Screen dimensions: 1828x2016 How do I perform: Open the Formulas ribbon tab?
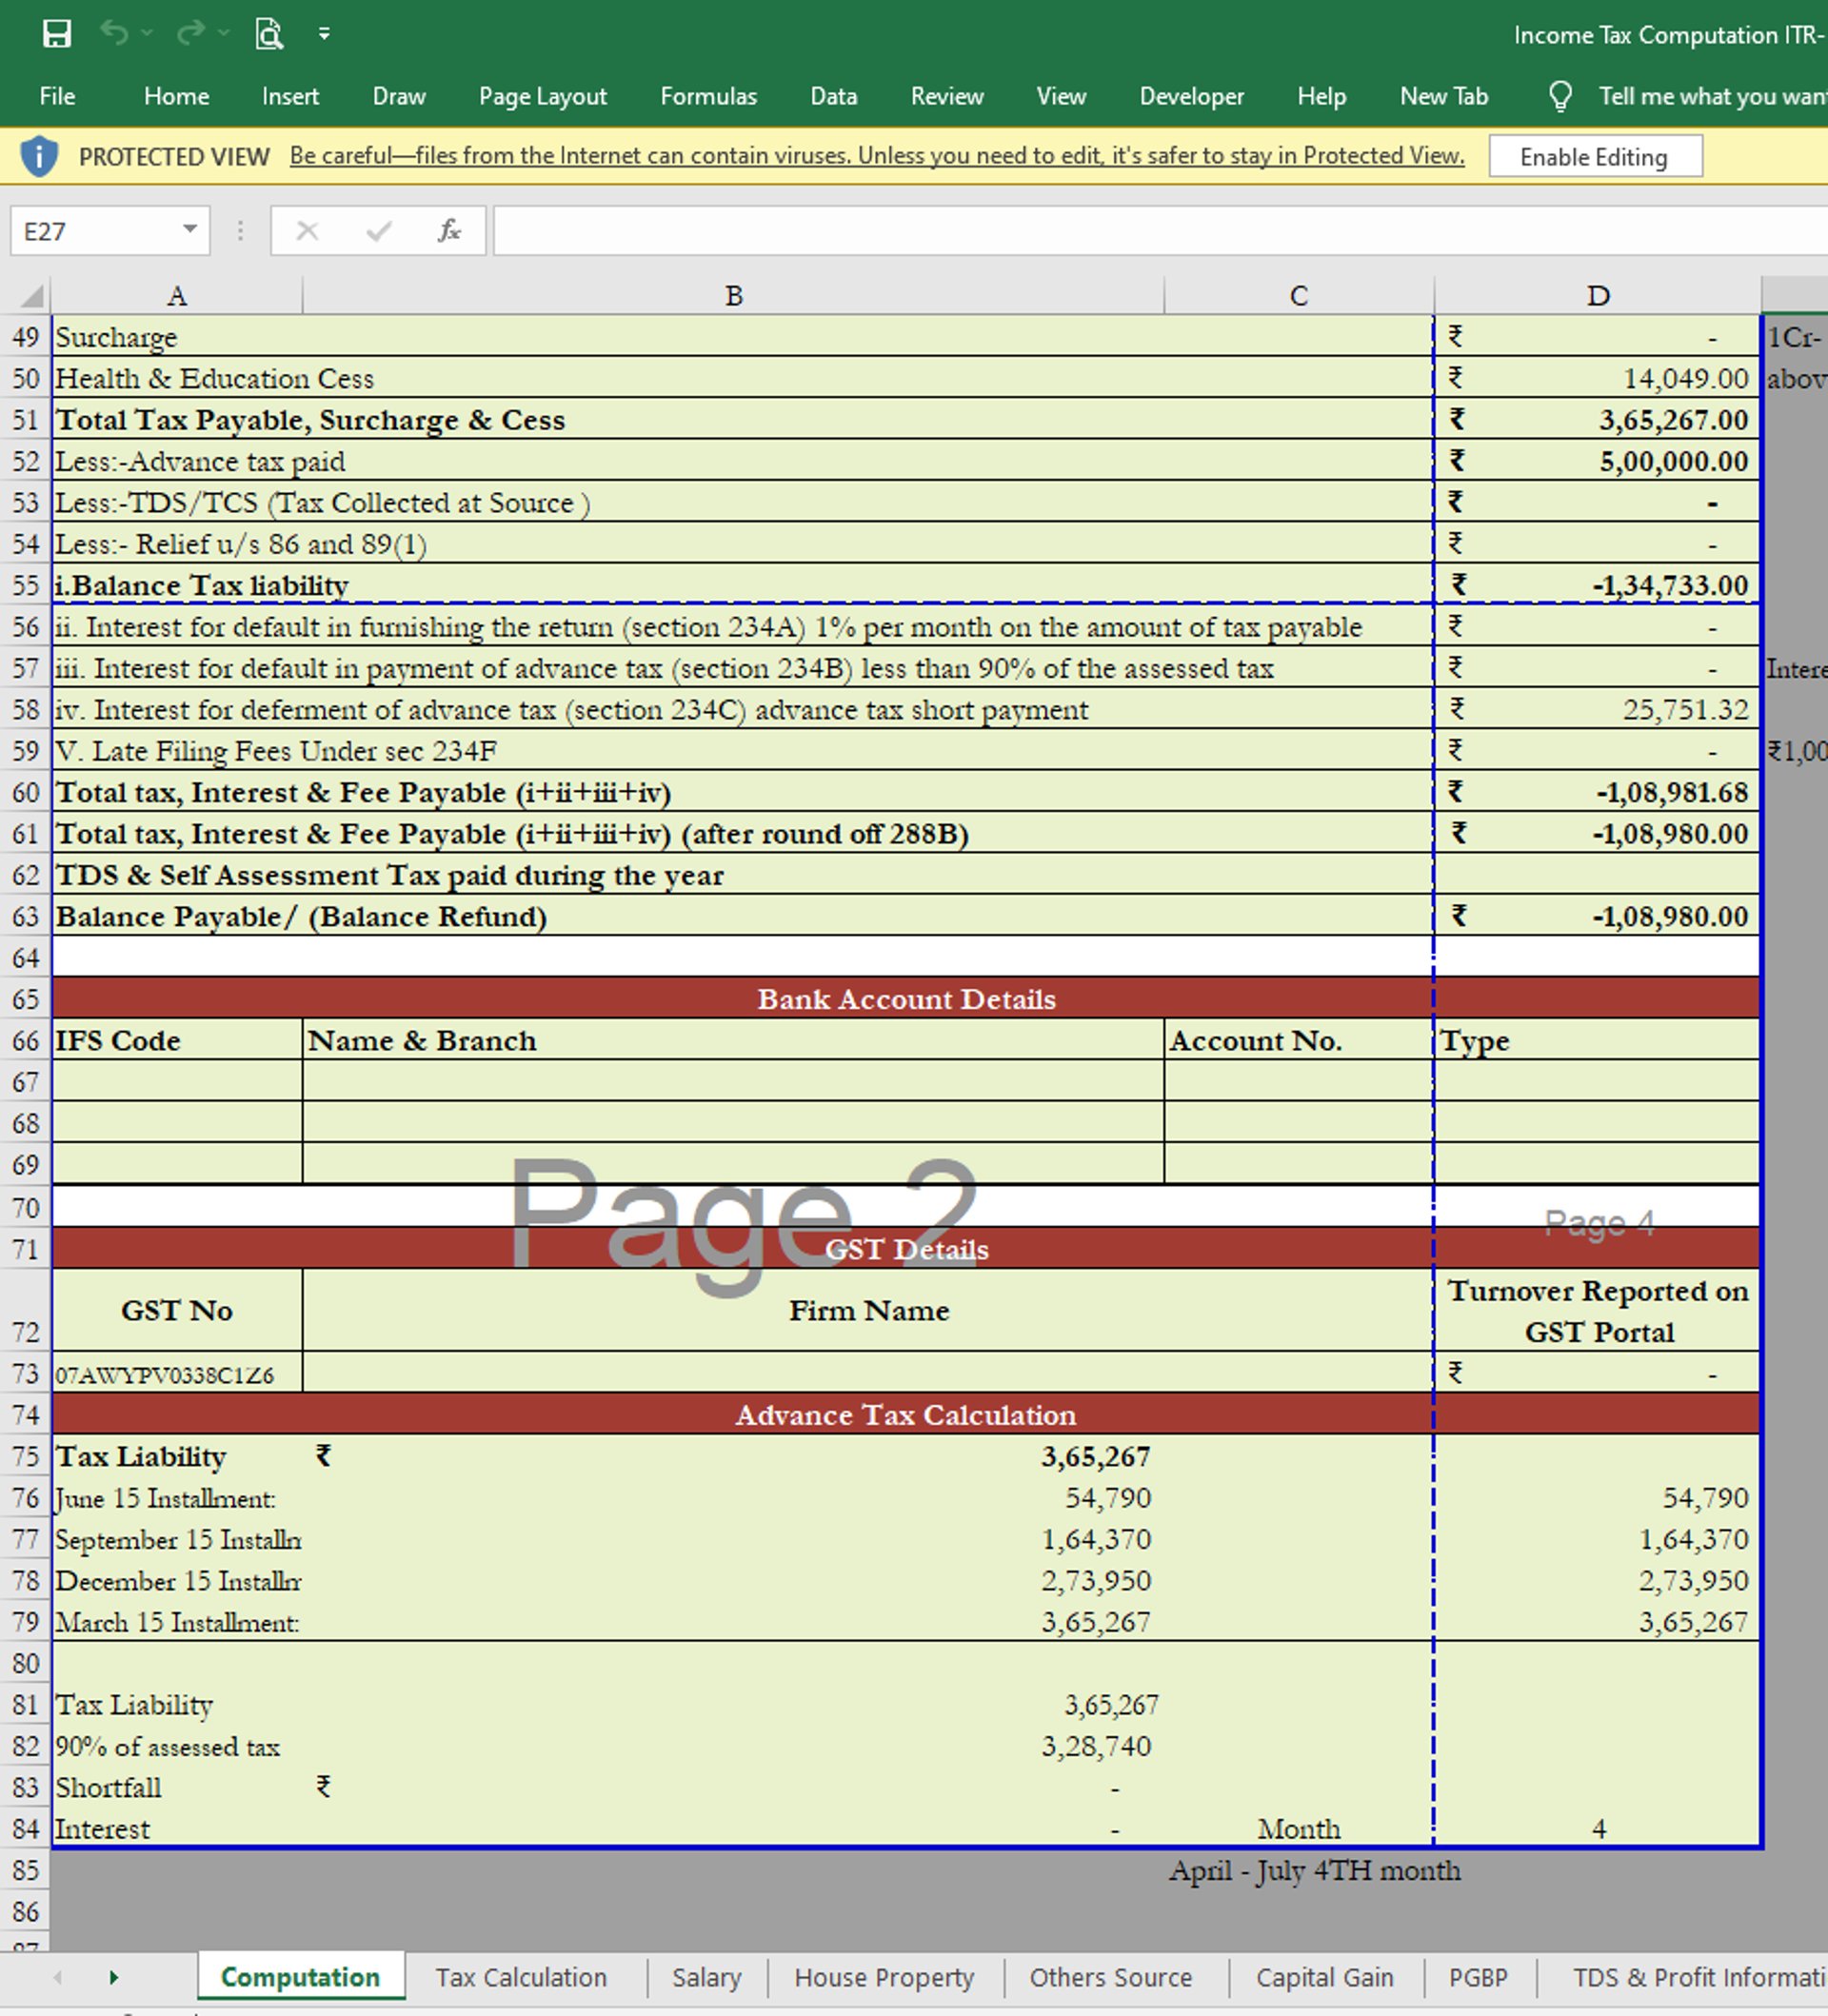[x=708, y=96]
